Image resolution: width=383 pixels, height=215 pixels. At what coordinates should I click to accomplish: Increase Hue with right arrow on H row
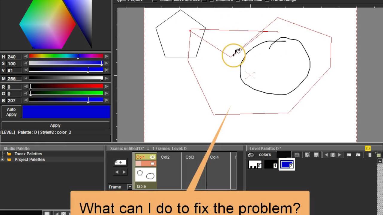coord(106,56)
